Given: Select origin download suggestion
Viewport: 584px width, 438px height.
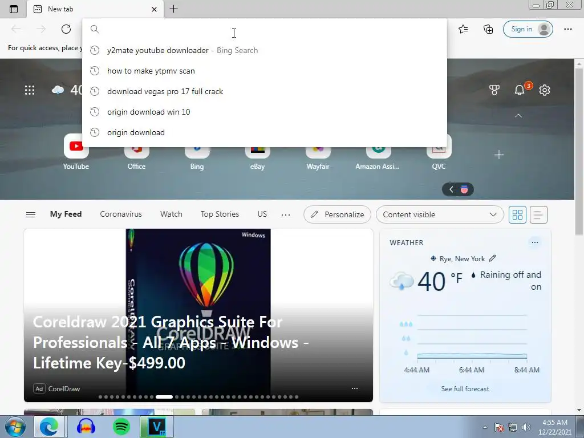Looking at the screenshot, I should click(265, 132).
